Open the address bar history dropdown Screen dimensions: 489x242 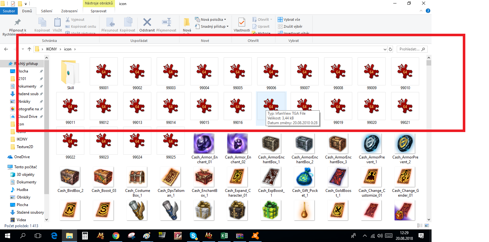coord(385,49)
